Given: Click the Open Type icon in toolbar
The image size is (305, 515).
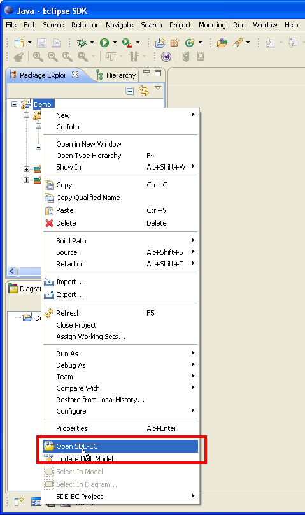Looking at the screenshot, I should (222, 43).
